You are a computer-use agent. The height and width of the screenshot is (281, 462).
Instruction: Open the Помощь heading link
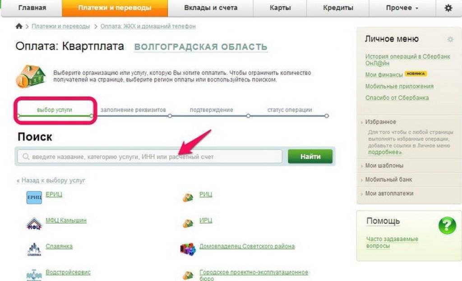pyautogui.click(x=383, y=221)
